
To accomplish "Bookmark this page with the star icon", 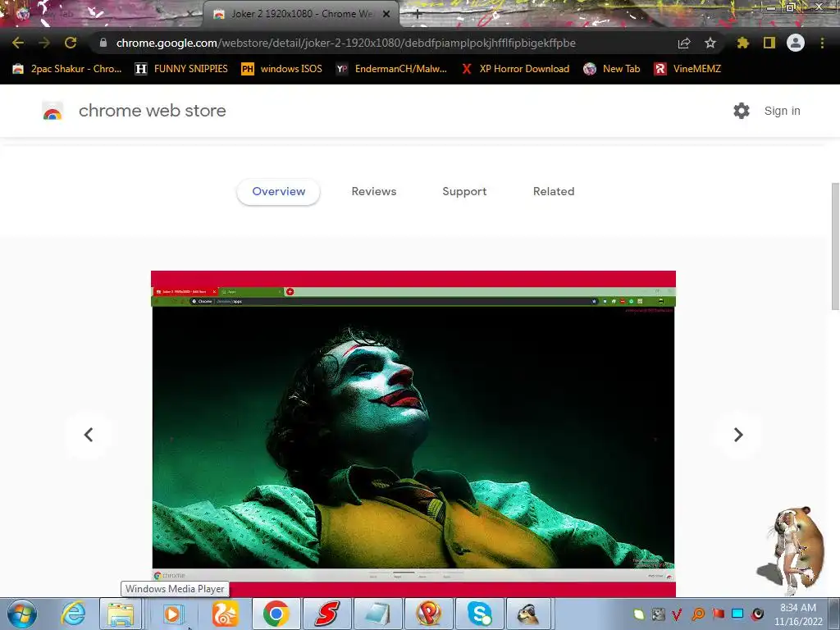I will (710, 43).
